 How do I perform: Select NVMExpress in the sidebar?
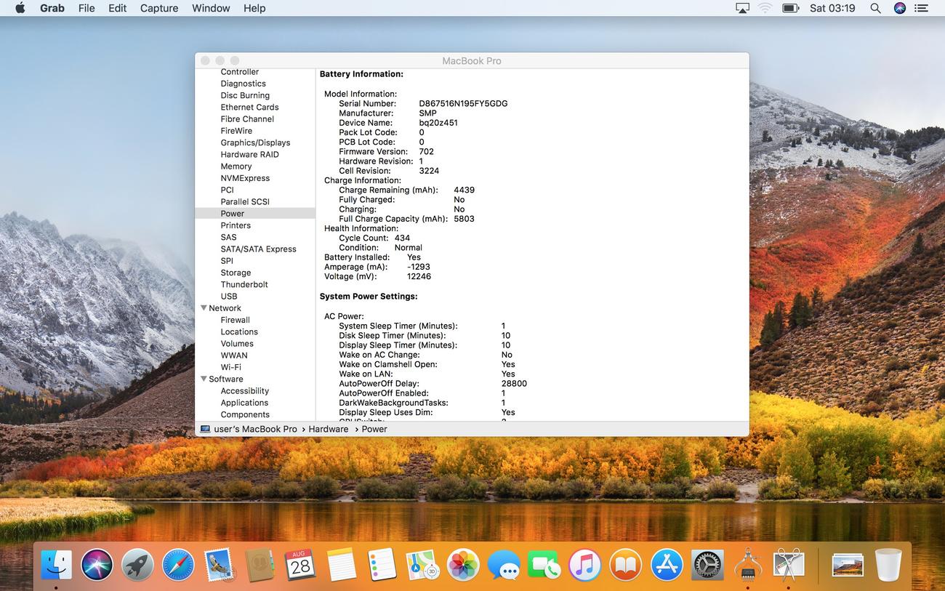pyautogui.click(x=245, y=178)
